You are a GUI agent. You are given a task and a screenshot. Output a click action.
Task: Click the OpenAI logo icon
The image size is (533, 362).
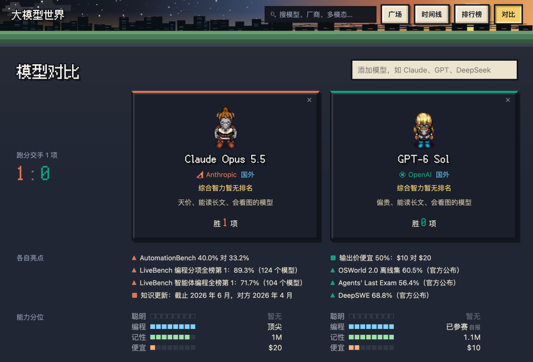tap(403, 175)
